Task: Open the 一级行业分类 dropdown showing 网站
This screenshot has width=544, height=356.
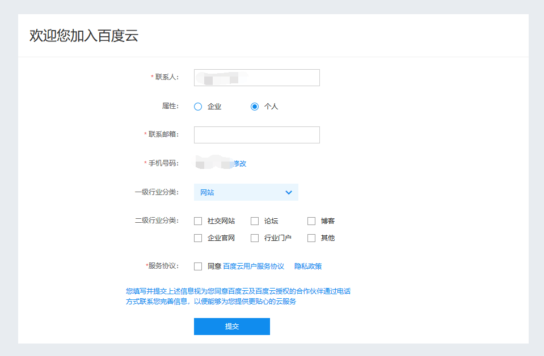Action: (246, 192)
